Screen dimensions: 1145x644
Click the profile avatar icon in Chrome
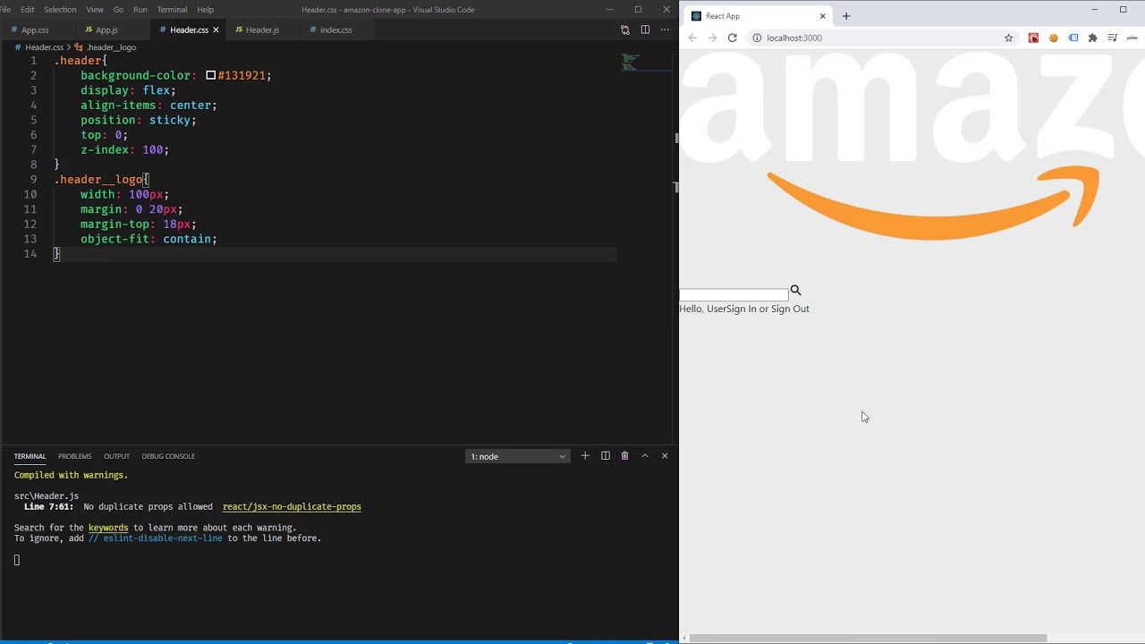click(x=1132, y=38)
